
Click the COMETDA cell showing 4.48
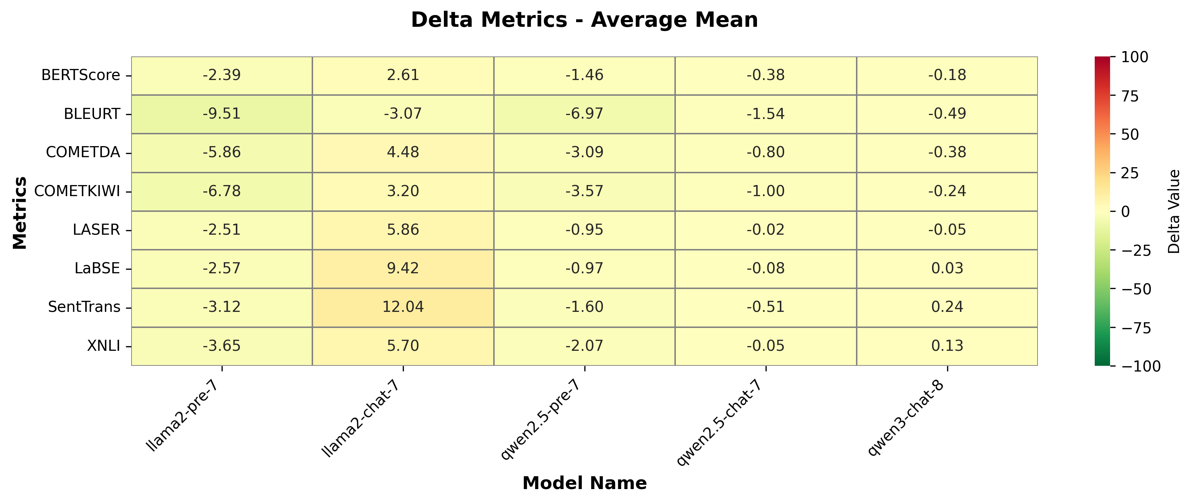[403, 152]
